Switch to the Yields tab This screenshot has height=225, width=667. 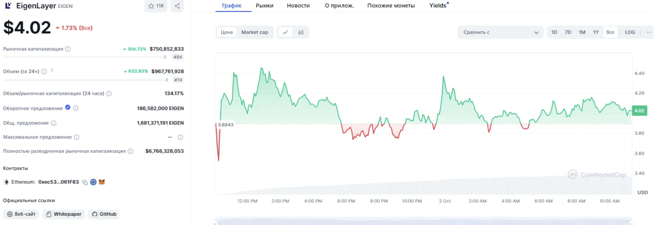pos(438,6)
